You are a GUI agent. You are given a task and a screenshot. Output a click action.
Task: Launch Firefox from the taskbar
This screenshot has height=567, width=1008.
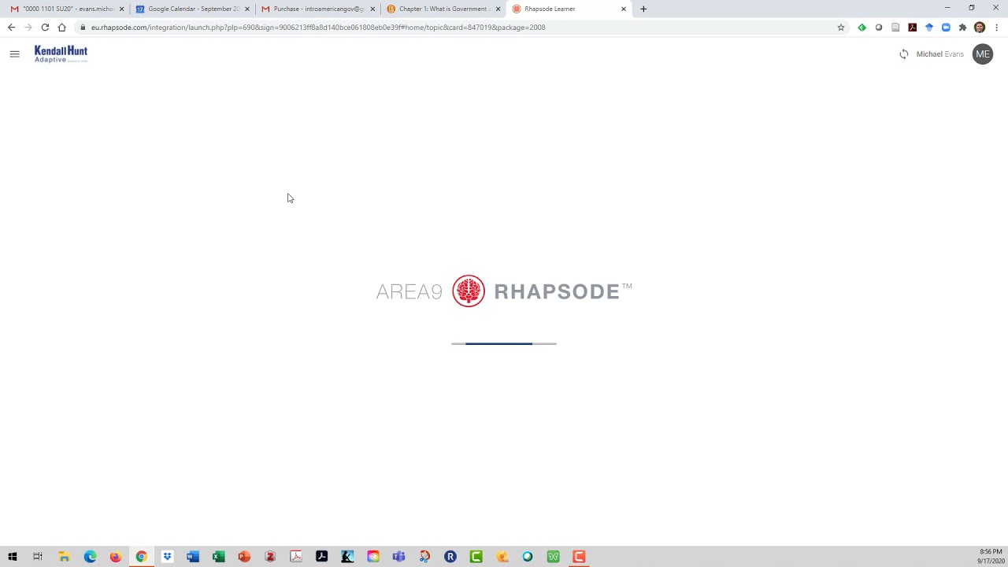[116, 557]
